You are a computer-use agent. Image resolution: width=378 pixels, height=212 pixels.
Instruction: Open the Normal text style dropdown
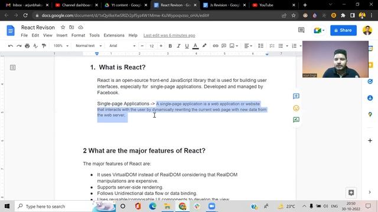pos(89,46)
